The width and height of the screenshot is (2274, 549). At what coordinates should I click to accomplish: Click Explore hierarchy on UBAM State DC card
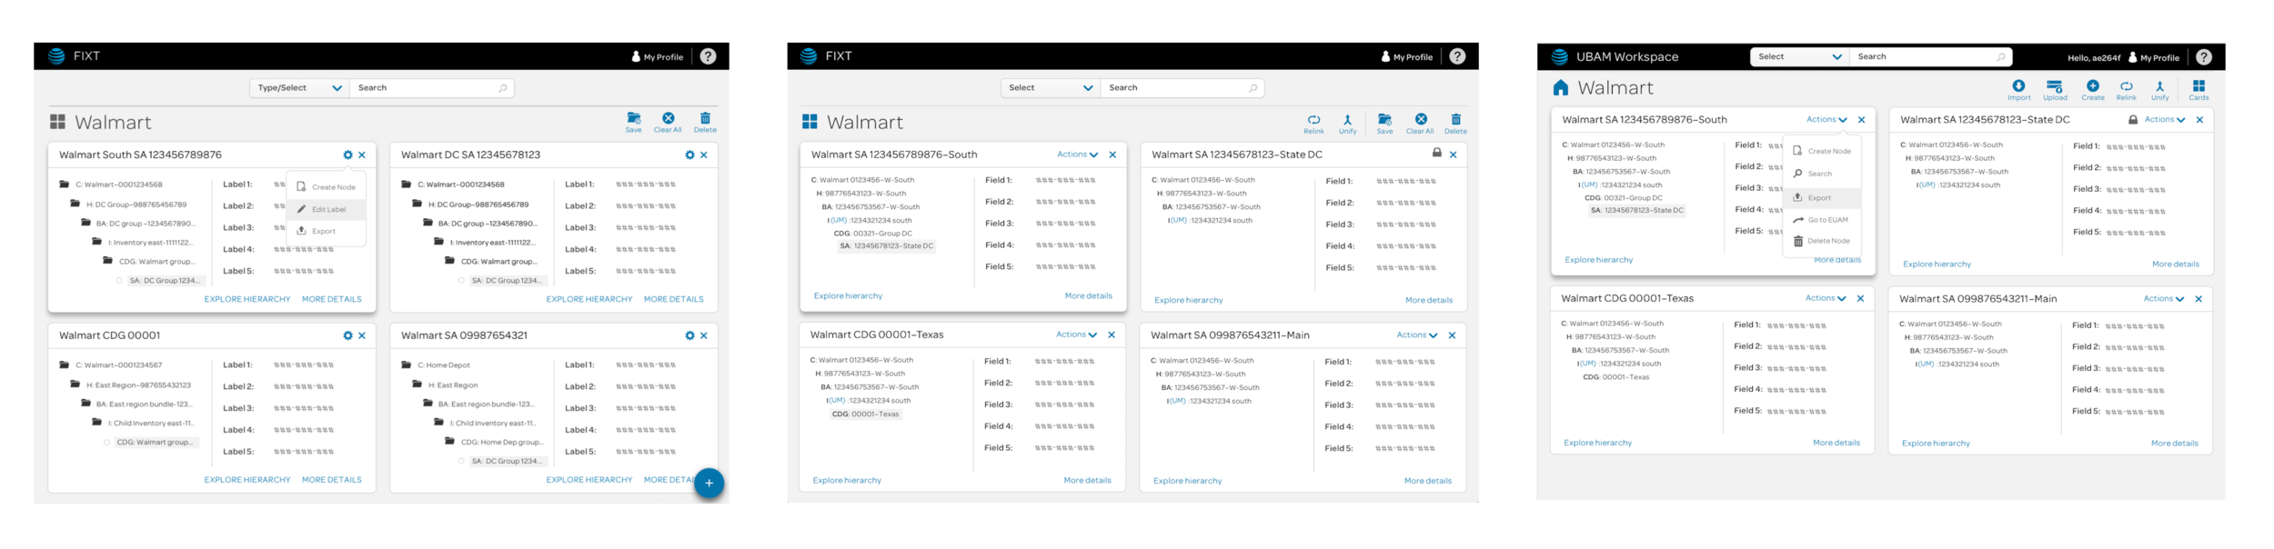pos(1937,265)
